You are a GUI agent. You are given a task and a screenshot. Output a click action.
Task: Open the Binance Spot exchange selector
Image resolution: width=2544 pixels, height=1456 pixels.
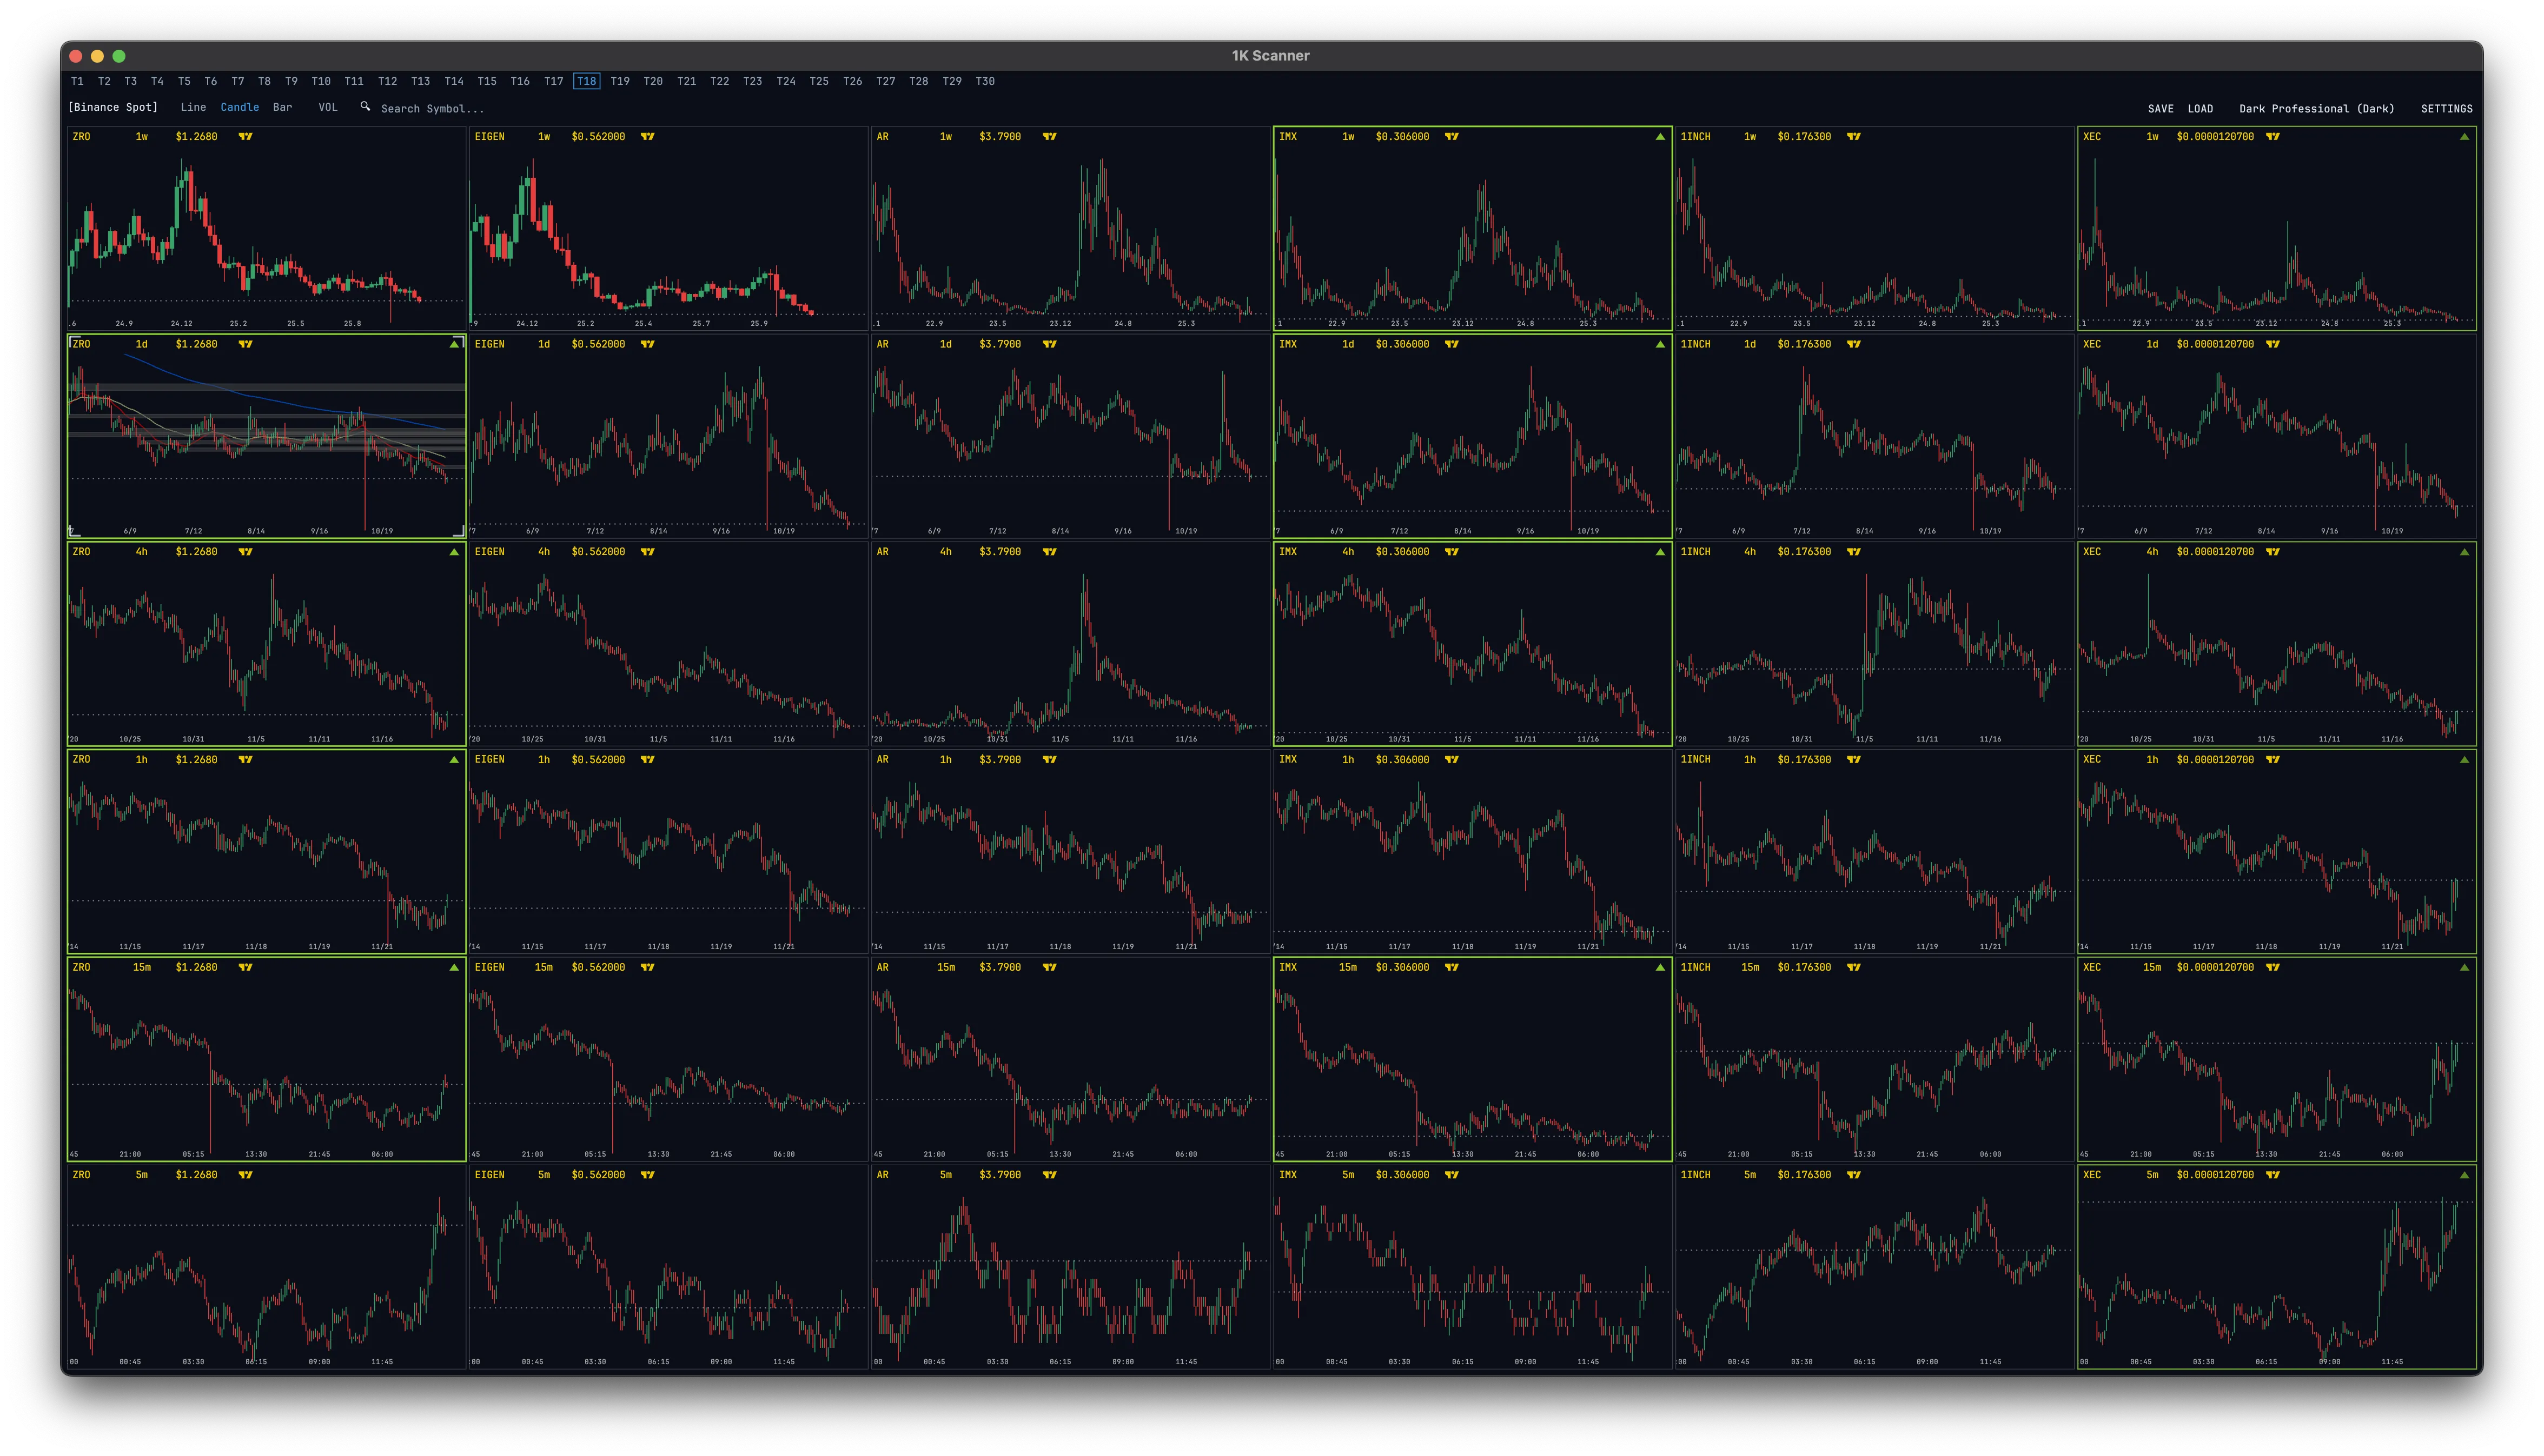[x=113, y=107]
